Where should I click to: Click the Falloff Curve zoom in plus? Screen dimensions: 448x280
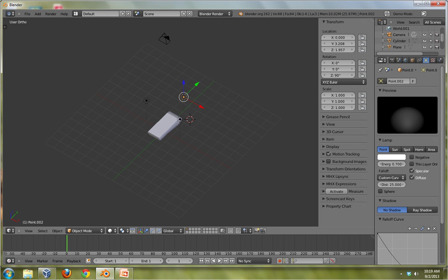tap(410, 228)
